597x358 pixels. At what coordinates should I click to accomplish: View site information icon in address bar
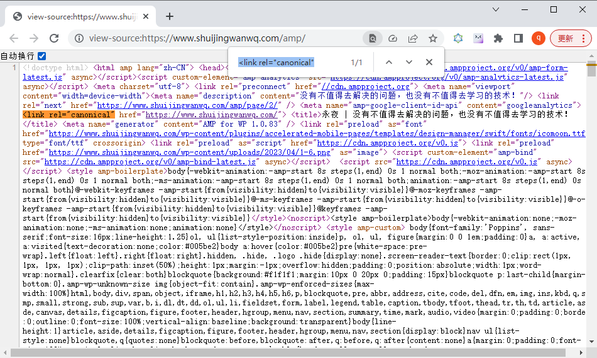[79, 38]
